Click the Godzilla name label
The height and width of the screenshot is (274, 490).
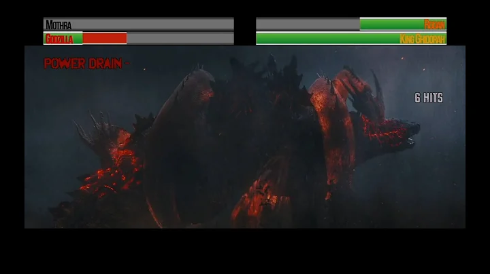(x=59, y=39)
